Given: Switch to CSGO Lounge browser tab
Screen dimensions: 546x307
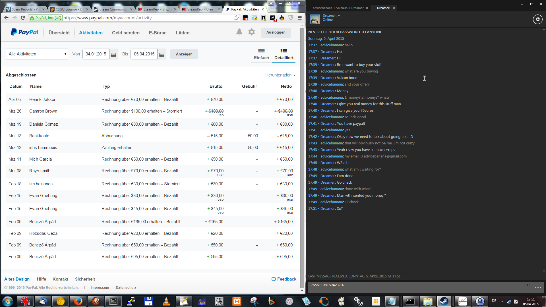Looking at the screenshot, I should click(x=68, y=9).
